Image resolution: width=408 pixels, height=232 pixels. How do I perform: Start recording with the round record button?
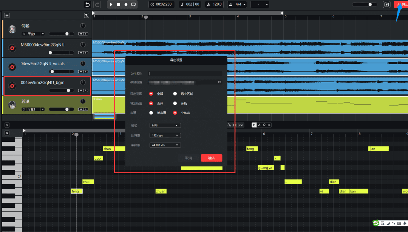point(126,5)
